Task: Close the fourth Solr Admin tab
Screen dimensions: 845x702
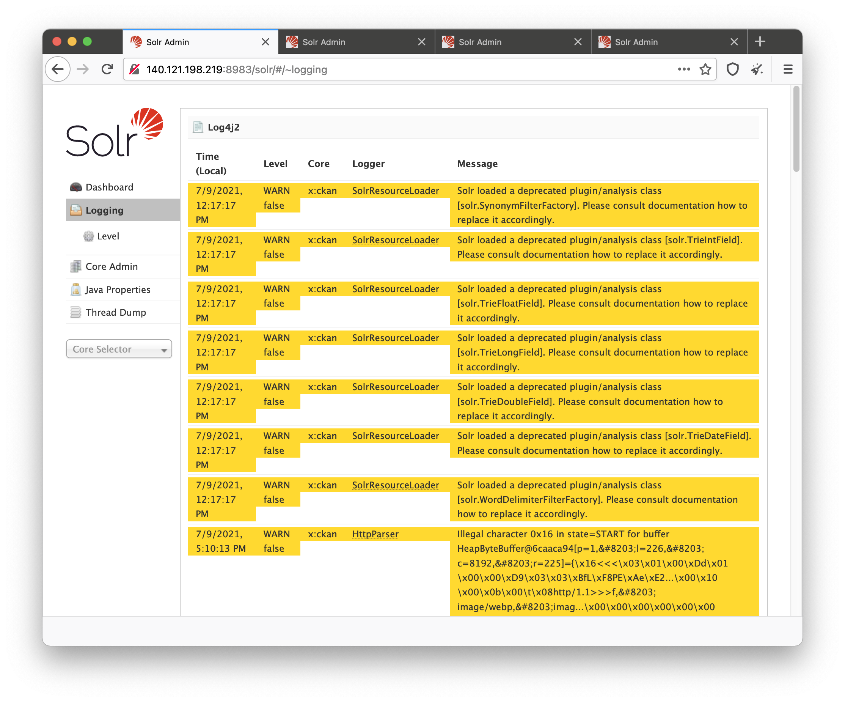Action: tap(734, 42)
